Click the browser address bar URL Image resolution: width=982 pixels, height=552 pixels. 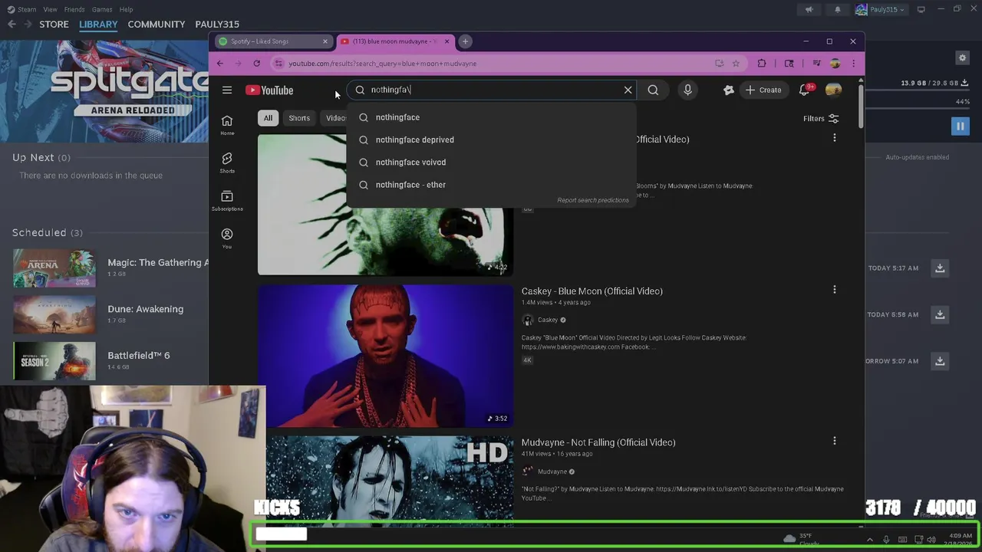coord(382,64)
